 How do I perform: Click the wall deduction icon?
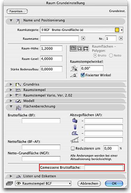tap(75, 120)
